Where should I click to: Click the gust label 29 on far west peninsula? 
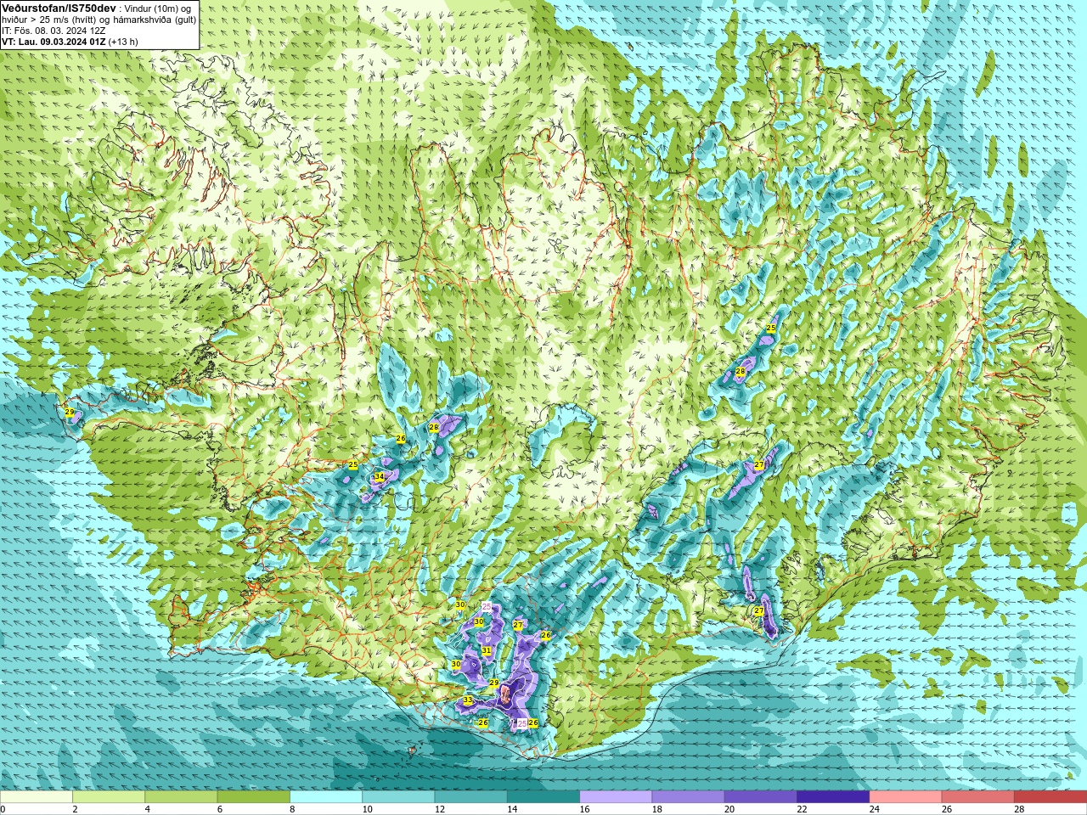click(70, 413)
